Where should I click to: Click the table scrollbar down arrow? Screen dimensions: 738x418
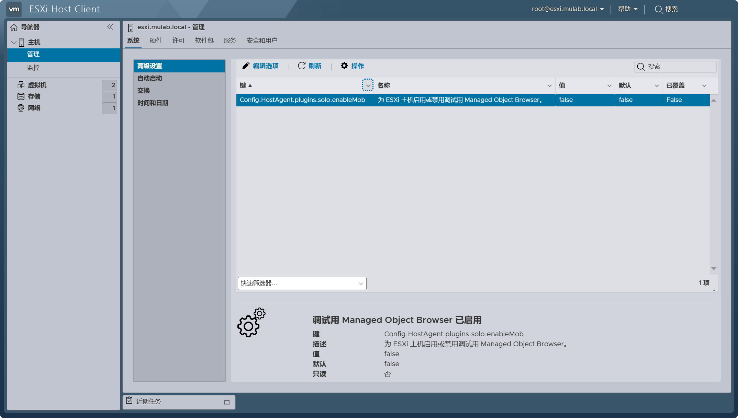[714, 269]
